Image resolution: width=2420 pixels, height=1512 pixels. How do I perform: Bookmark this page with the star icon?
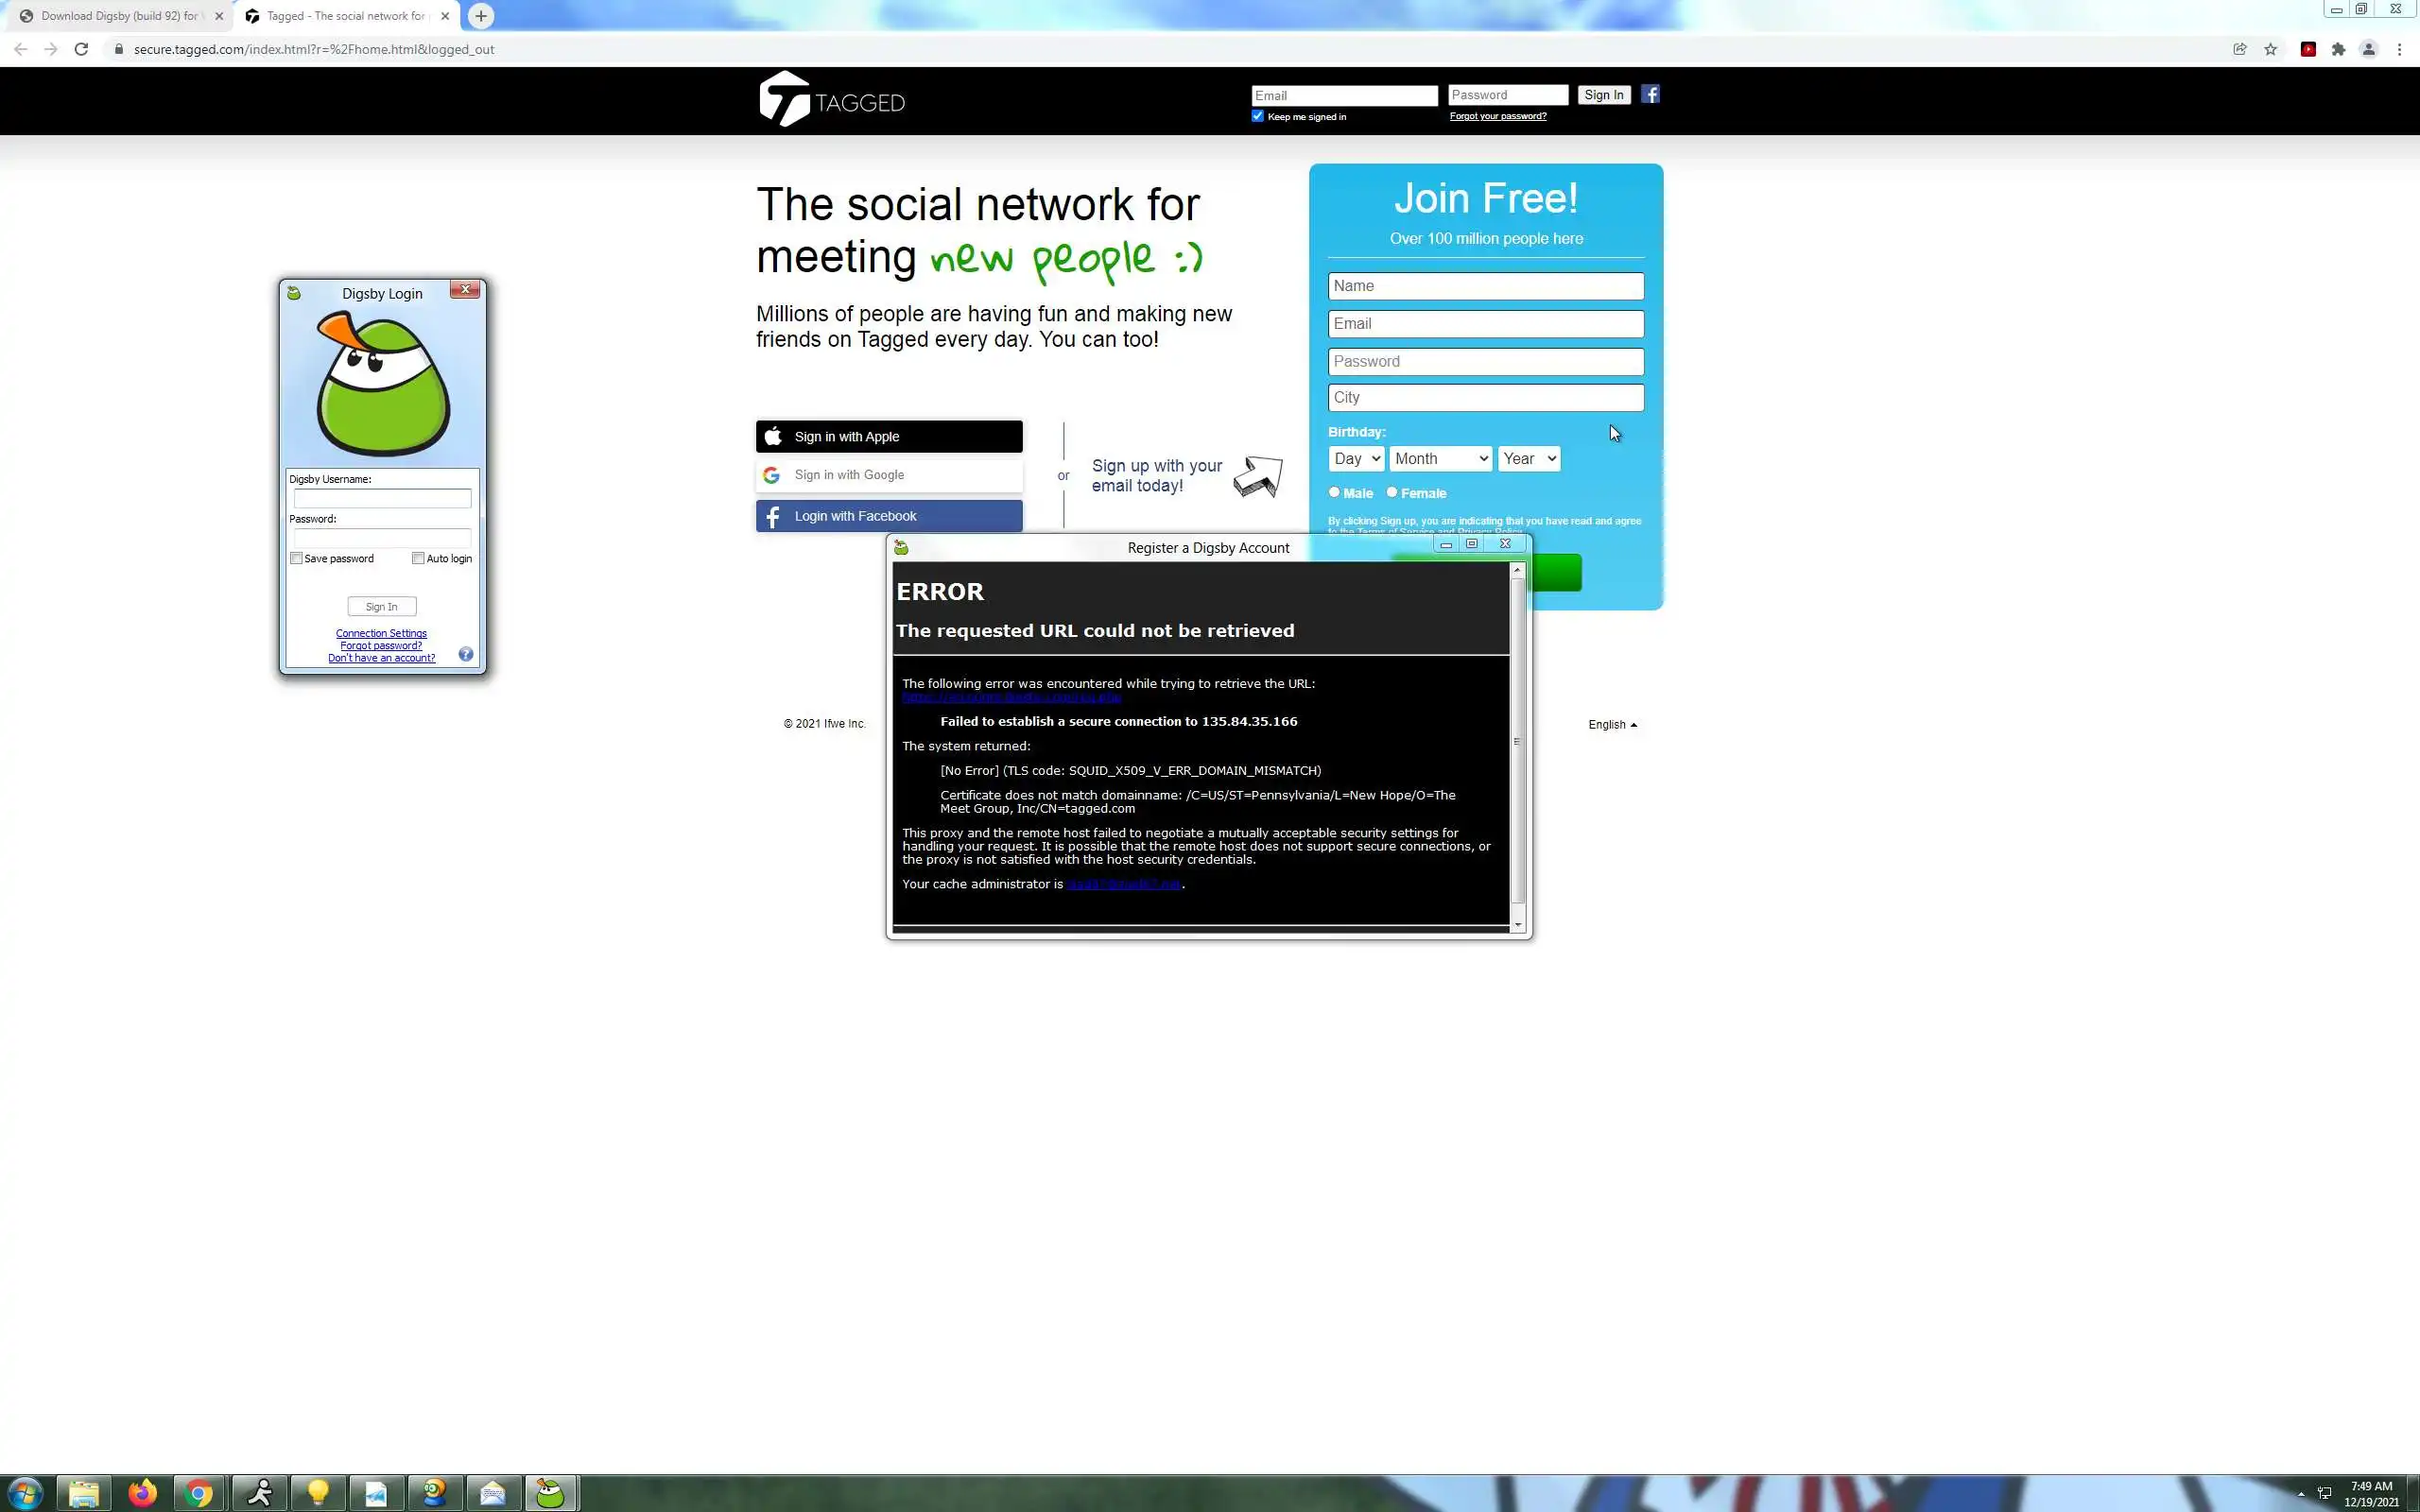[x=2270, y=49]
